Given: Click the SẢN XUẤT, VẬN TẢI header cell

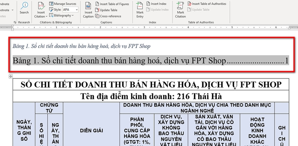Looking at the screenshot, I should click(214, 130).
